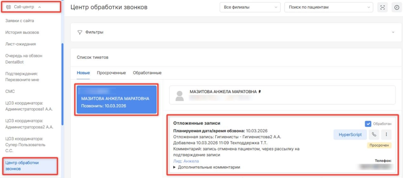
Task: Click the lightning icon after patient name
Action: (259, 91)
